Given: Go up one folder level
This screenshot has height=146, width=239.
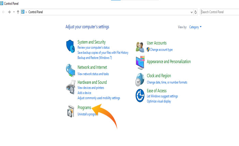Looking at the screenshot, I should tap(18, 12).
